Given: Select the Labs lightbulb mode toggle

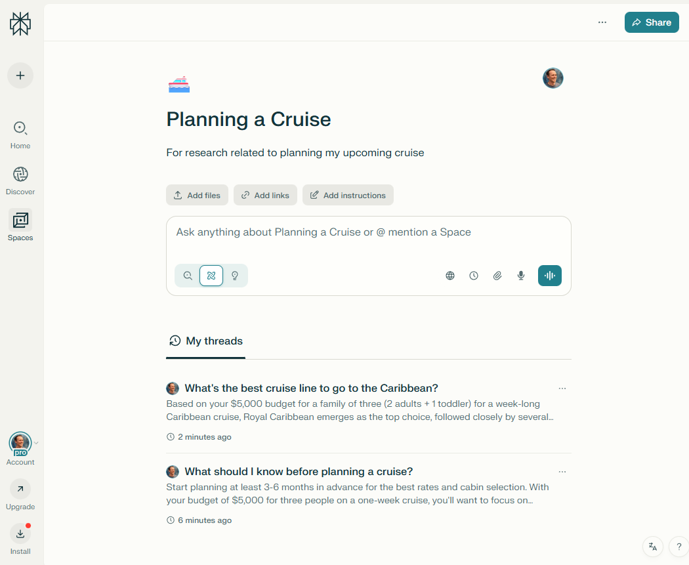Looking at the screenshot, I should tap(235, 276).
